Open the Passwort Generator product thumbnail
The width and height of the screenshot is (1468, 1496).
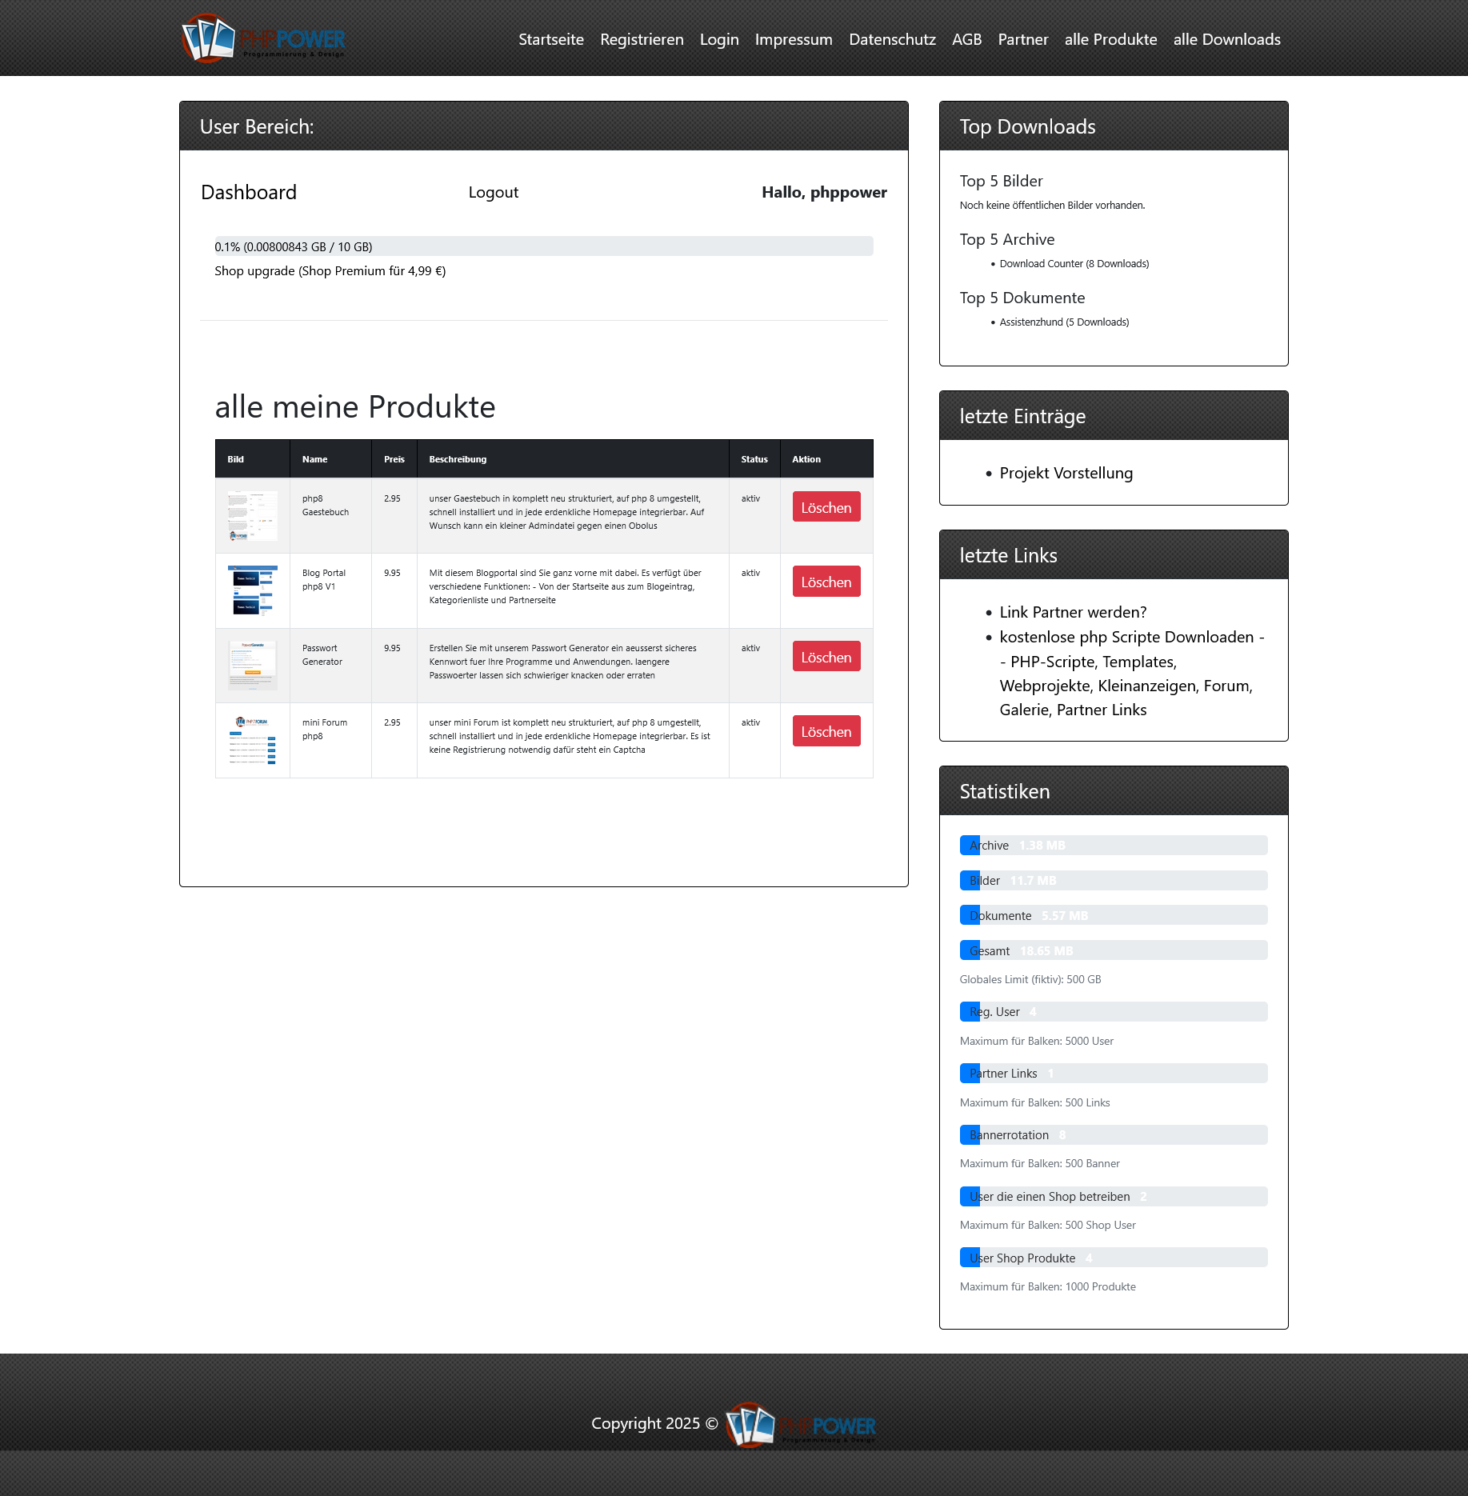click(x=252, y=665)
